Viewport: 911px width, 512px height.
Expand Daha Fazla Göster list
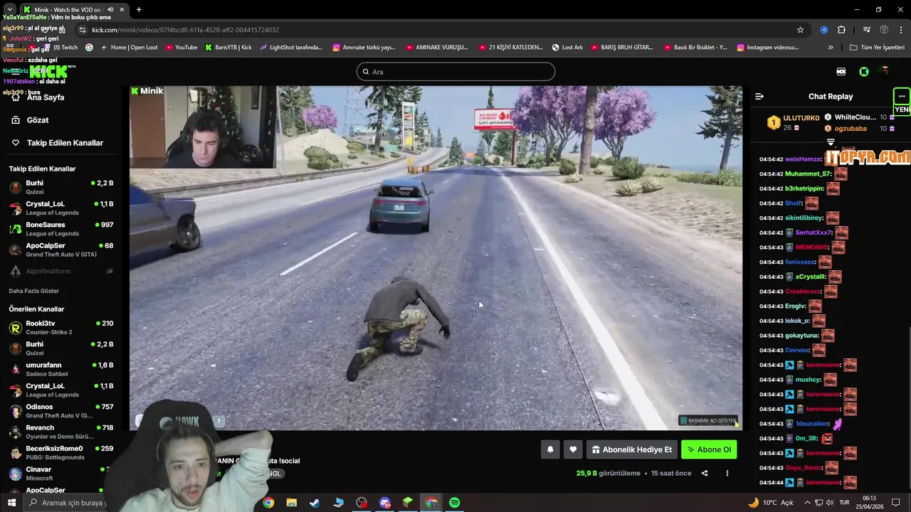click(x=33, y=291)
